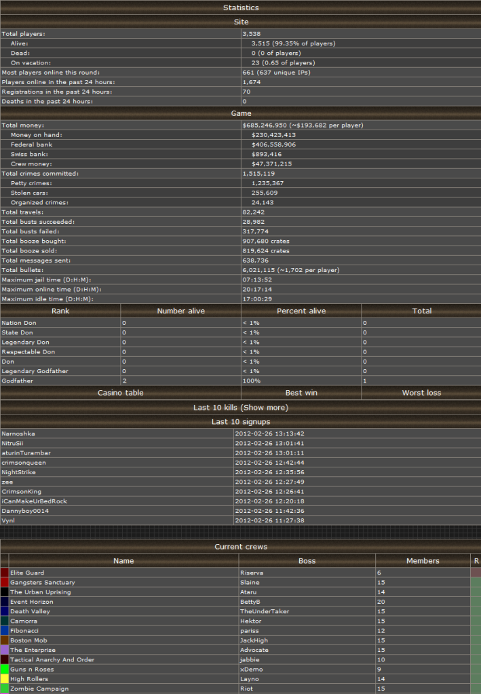
Task: View boss TheUnderTaker's profile
Action: pyautogui.click(x=265, y=611)
